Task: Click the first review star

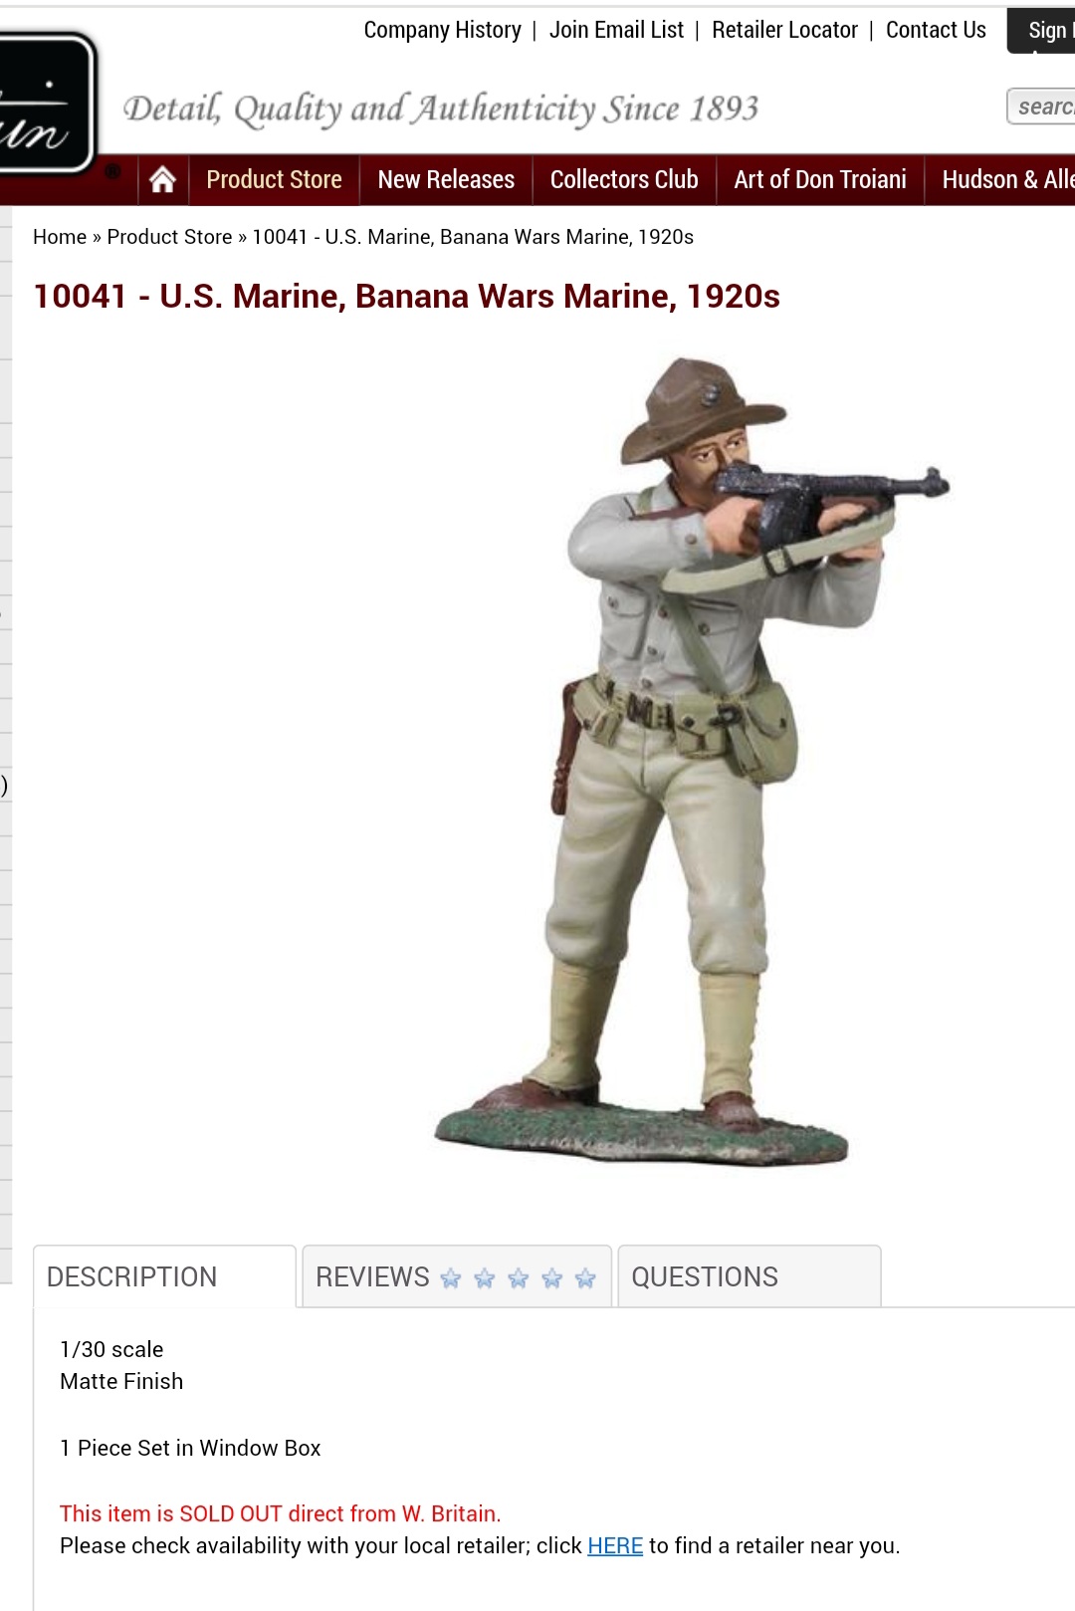Action: click(451, 1277)
